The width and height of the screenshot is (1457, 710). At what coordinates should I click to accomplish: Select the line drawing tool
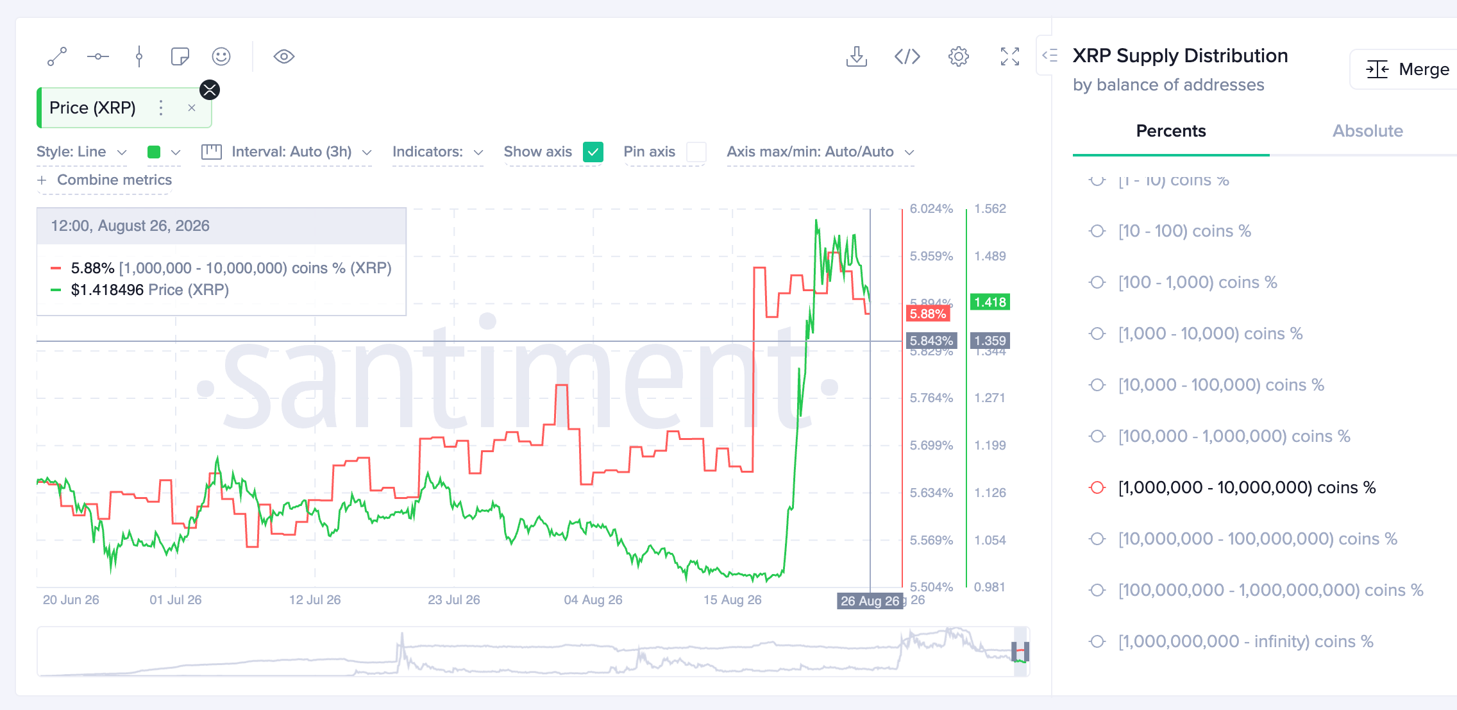[x=57, y=56]
